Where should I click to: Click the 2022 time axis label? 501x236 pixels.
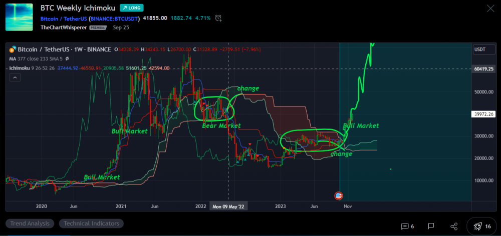point(201,206)
